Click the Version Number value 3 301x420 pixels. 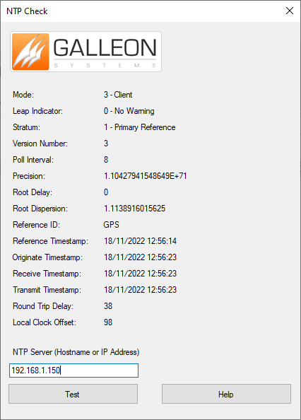tap(106, 144)
